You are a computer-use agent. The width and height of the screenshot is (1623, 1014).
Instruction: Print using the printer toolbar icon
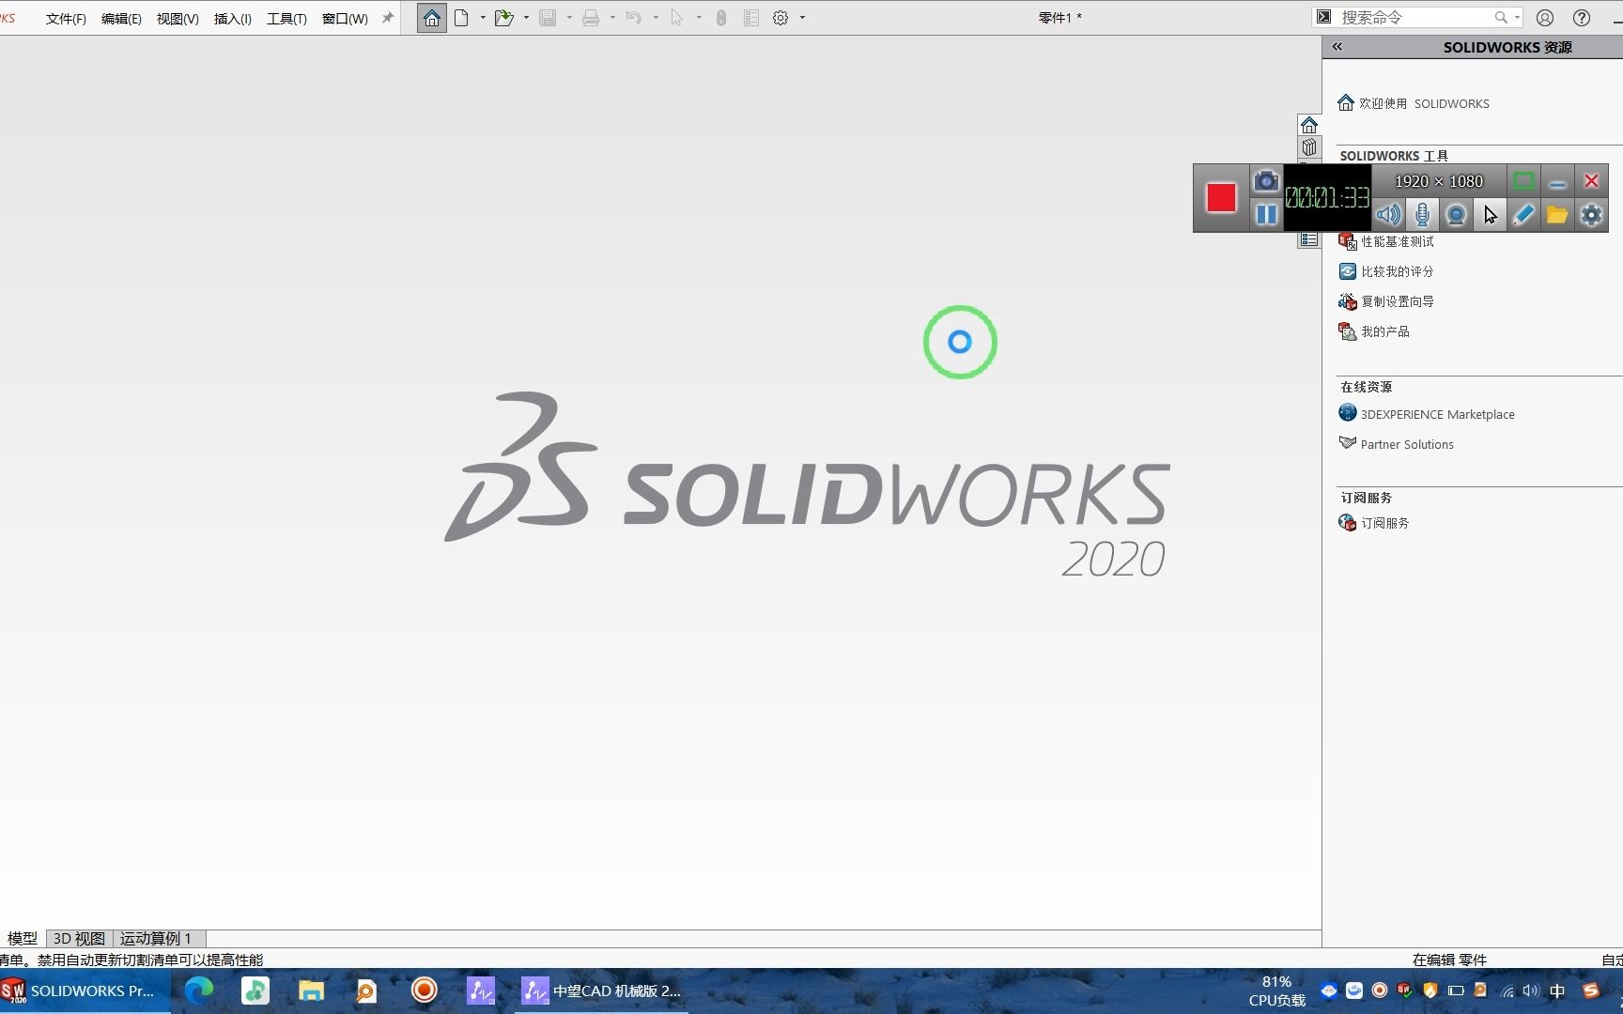click(591, 18)
